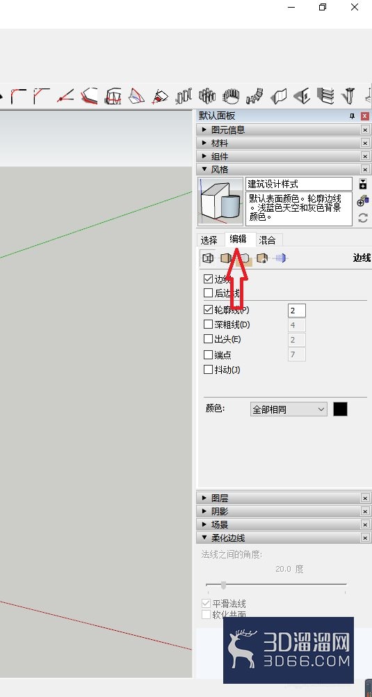Click the face with red square icon
Screen dimensions: 372x697
[160, 96]
